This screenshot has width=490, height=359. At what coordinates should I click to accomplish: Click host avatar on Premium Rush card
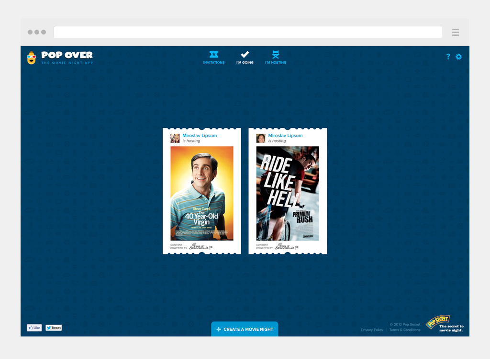pos(261,138)
